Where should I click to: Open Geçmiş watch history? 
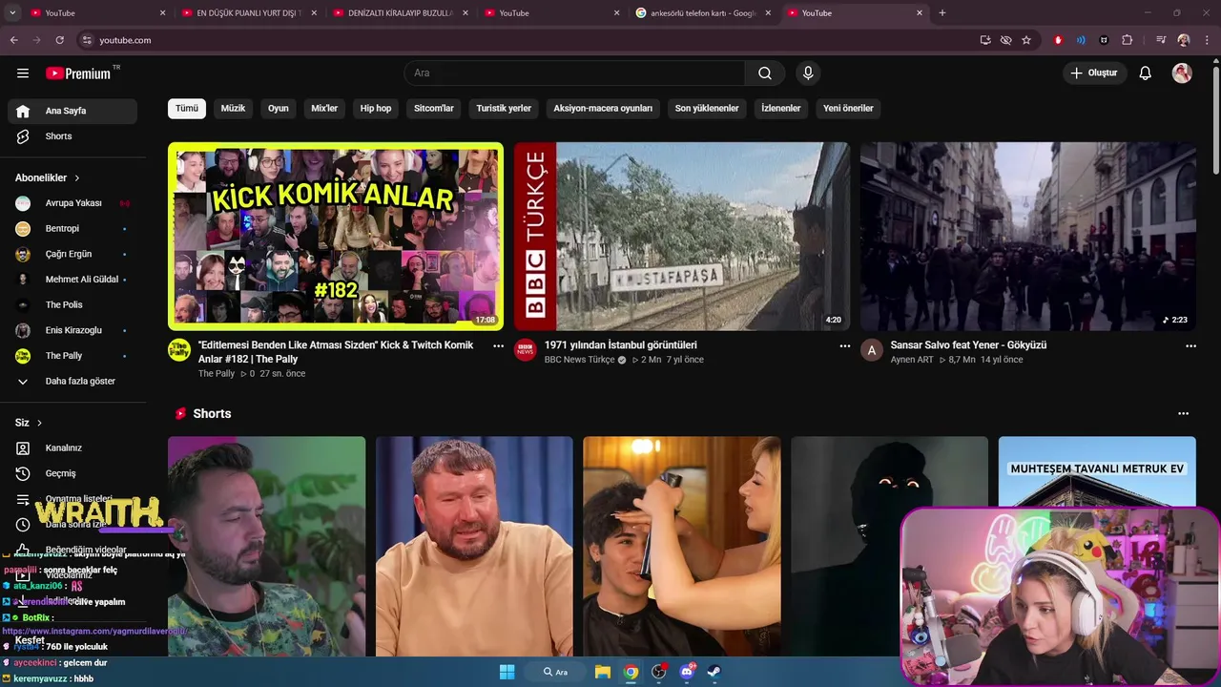click(x=72, y=473)
